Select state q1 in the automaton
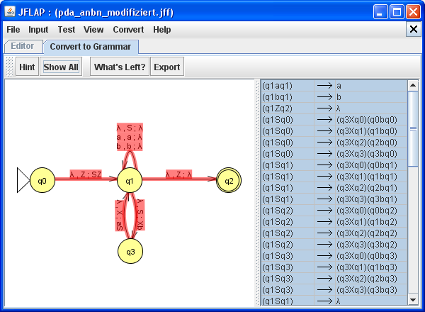Screen dimensions: 425x312 130,180
